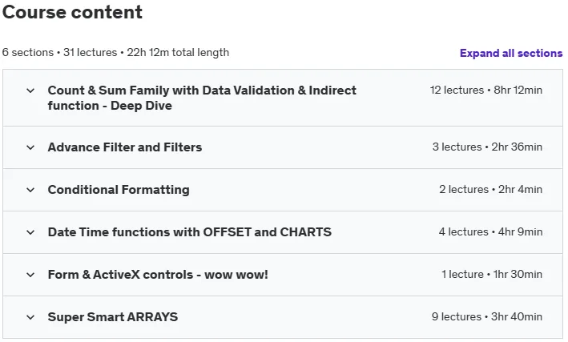568x342 pixels.
Task: Click 3 lectures 2hr 36min label
Action: coord(487,147)
